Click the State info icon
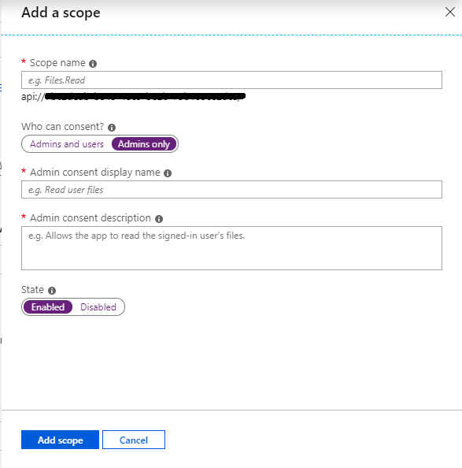This screenshot has height=468, width=462. click(52, 291)
